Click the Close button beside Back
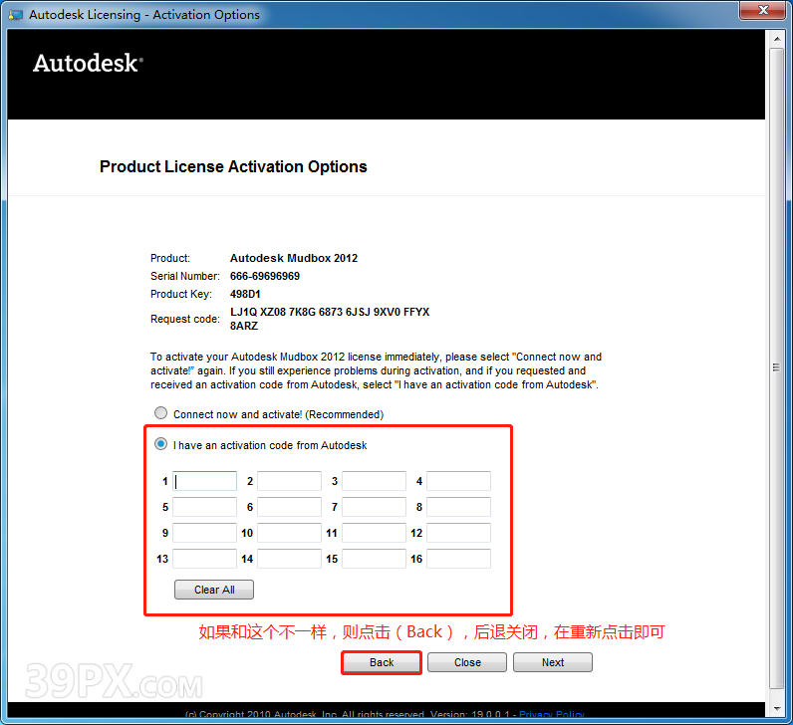This screenshot has width=793, height=725. (x=467, y=662)
